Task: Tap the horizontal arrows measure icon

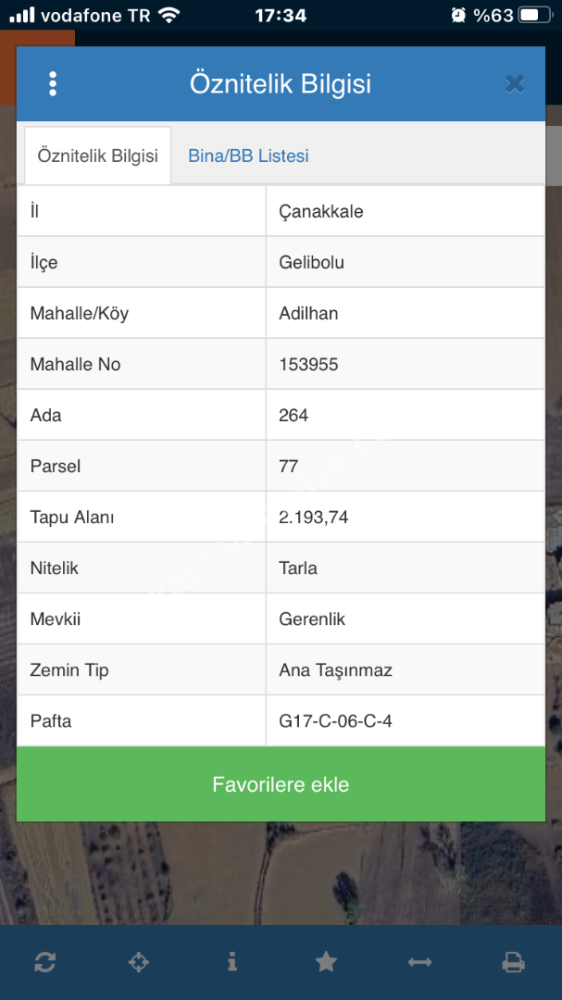Action: [x=419, y=962]
